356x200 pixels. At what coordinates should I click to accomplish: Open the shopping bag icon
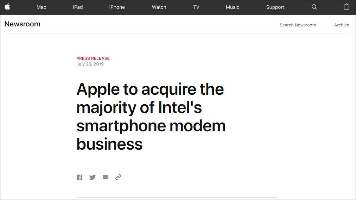click(x=347, y=7)
